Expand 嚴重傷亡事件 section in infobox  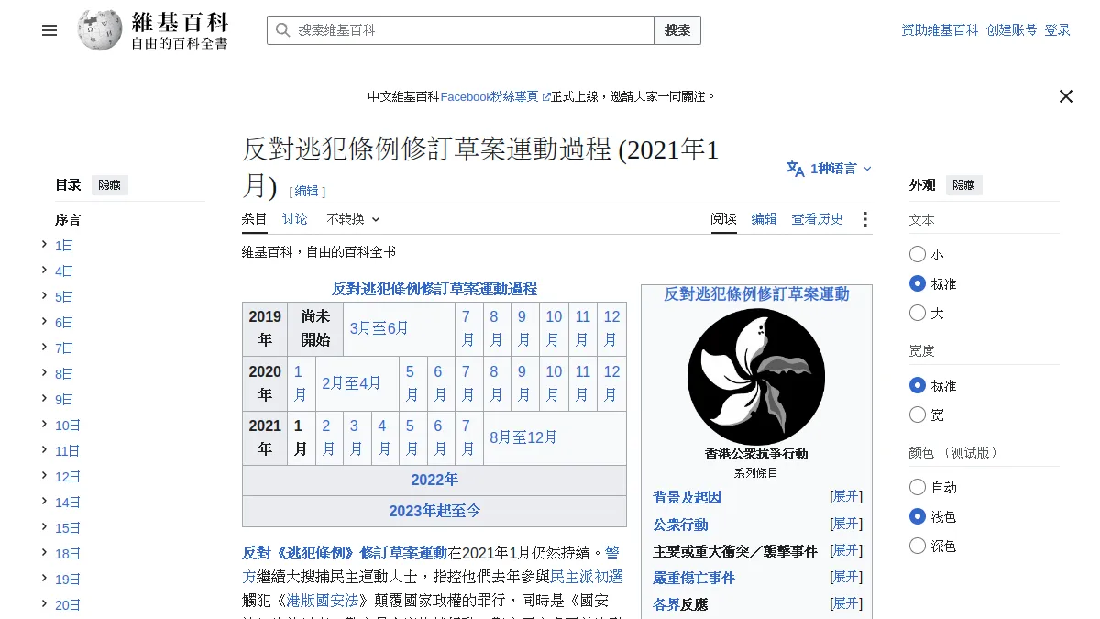pyautogui.click(x=846, y=577)
